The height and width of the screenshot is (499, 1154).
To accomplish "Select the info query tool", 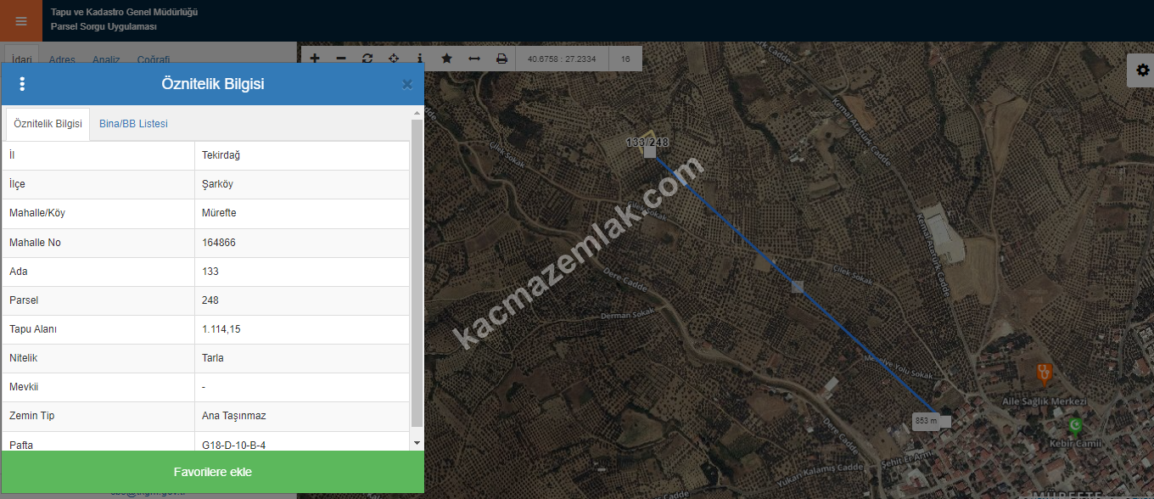I will tap(420, 59).
